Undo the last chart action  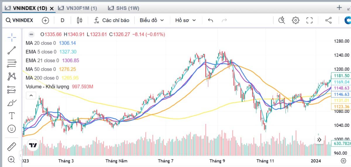[210, 20]
